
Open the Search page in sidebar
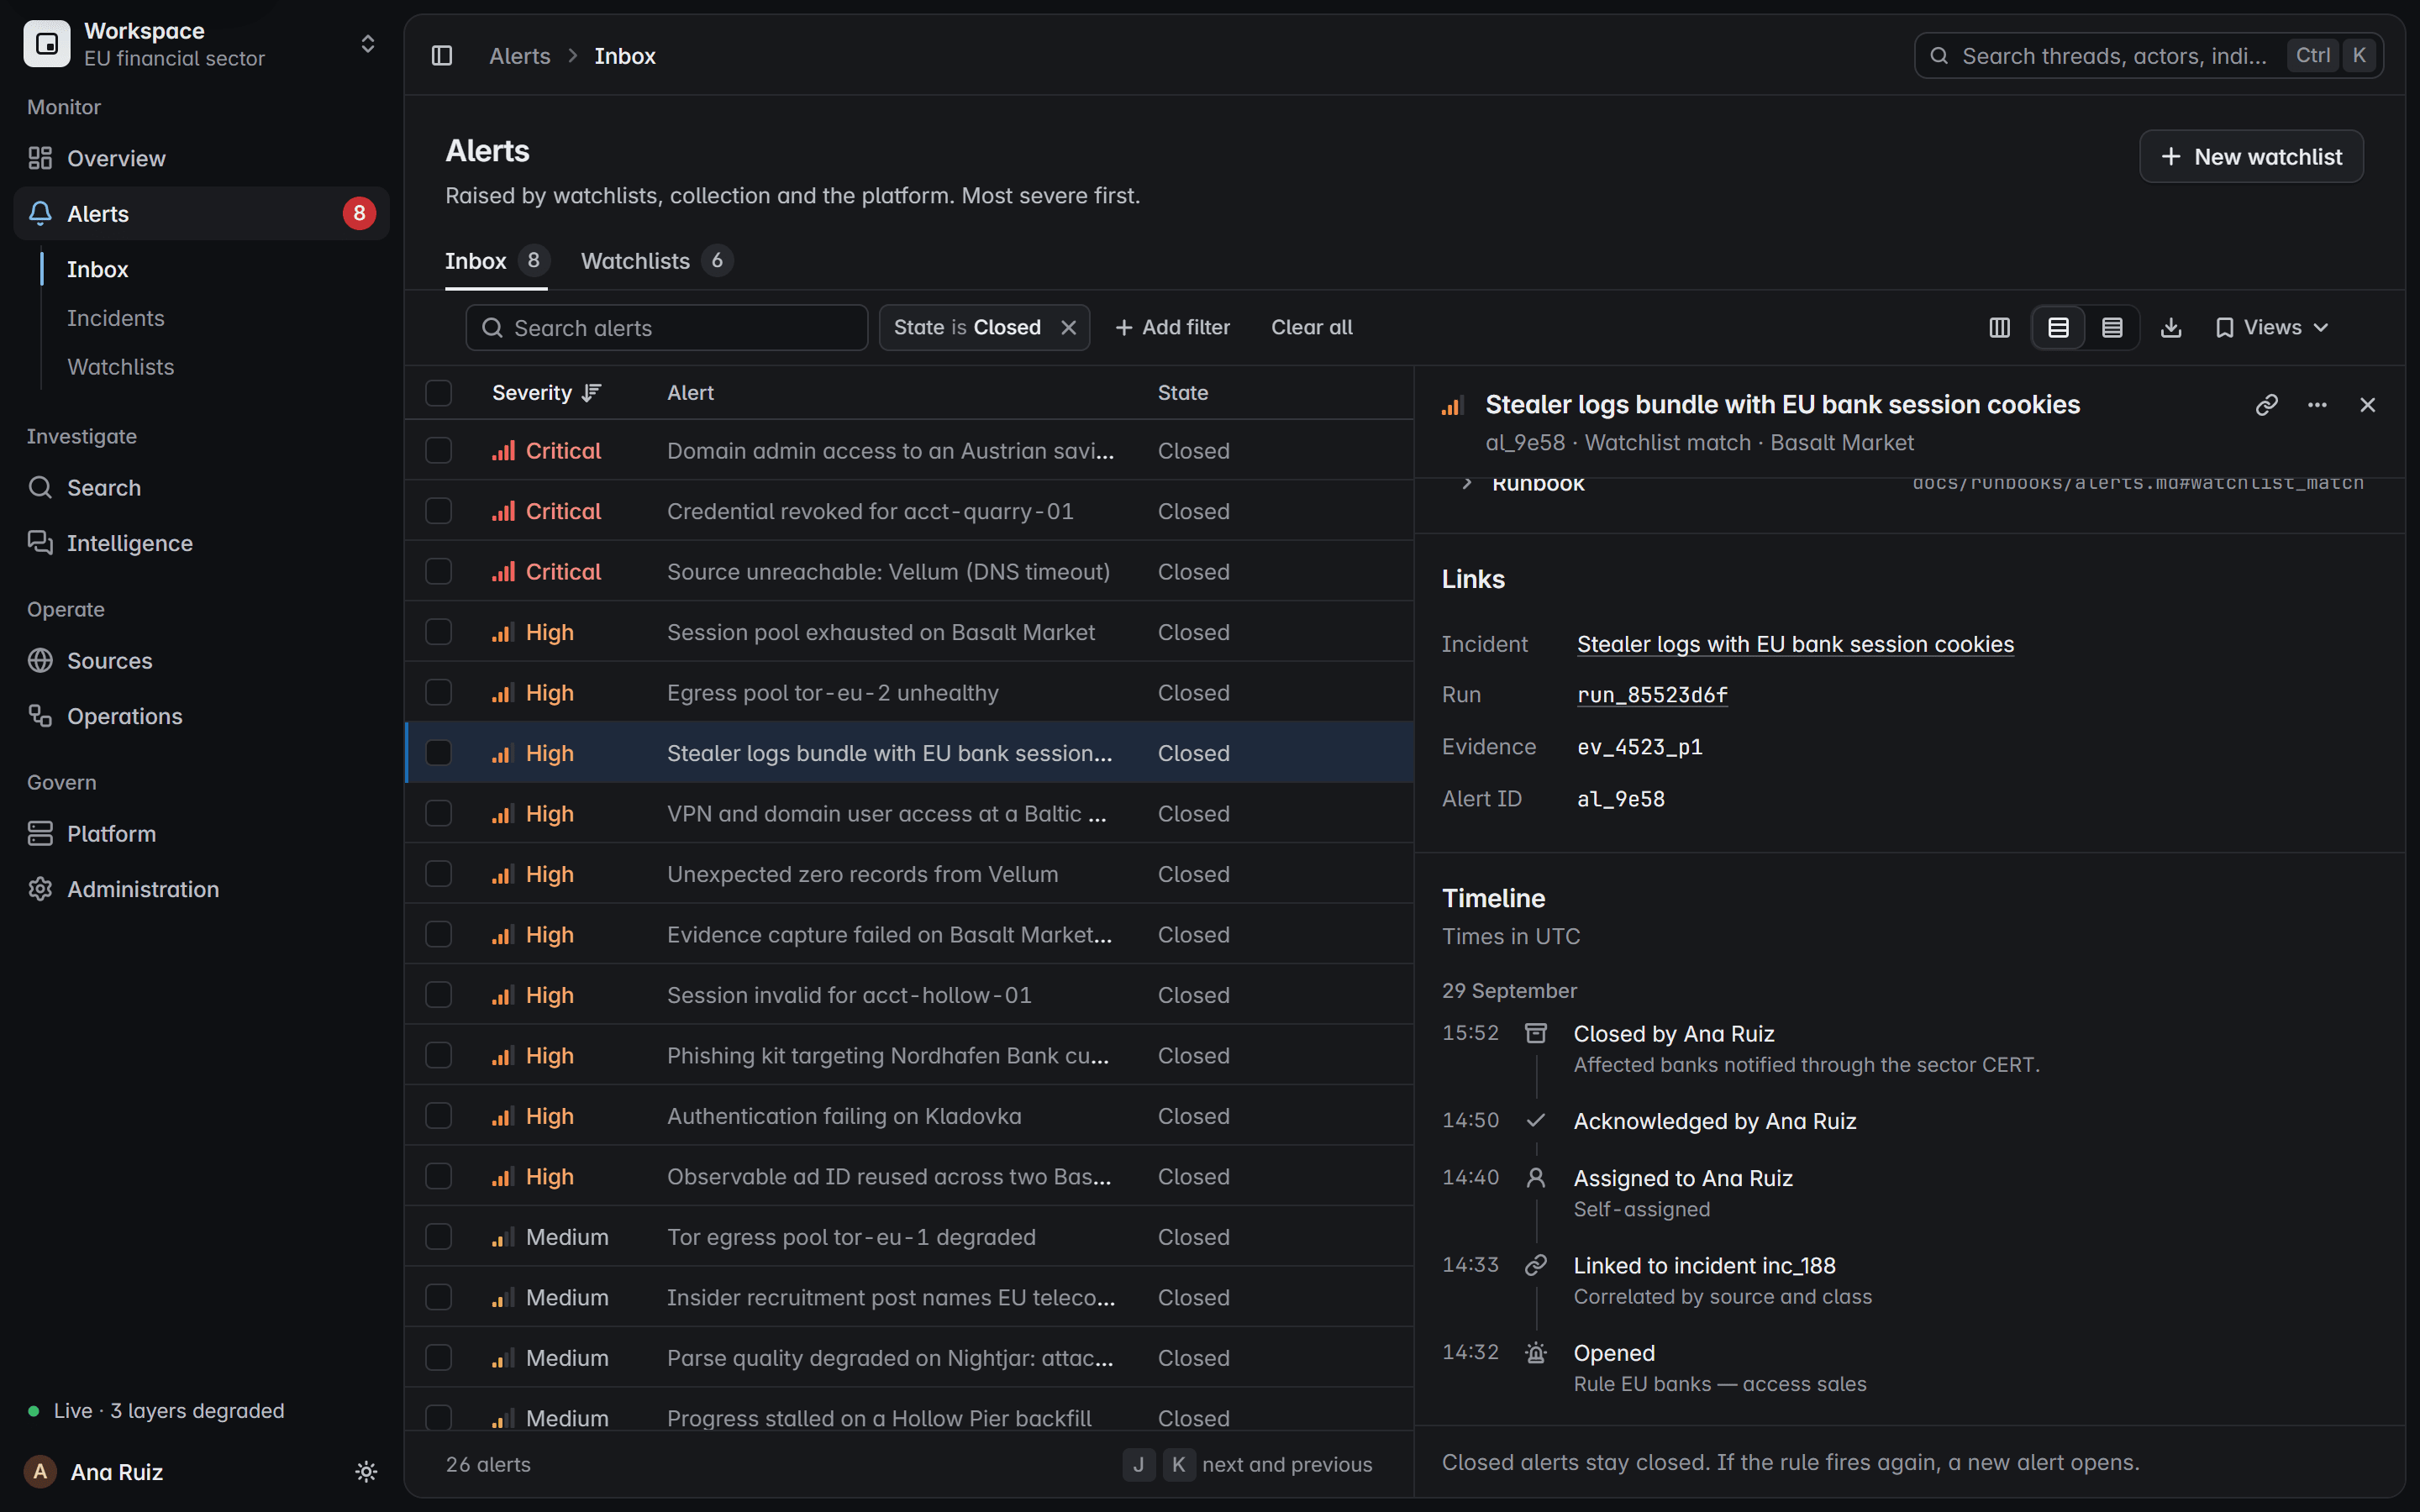tap(201, 488)
